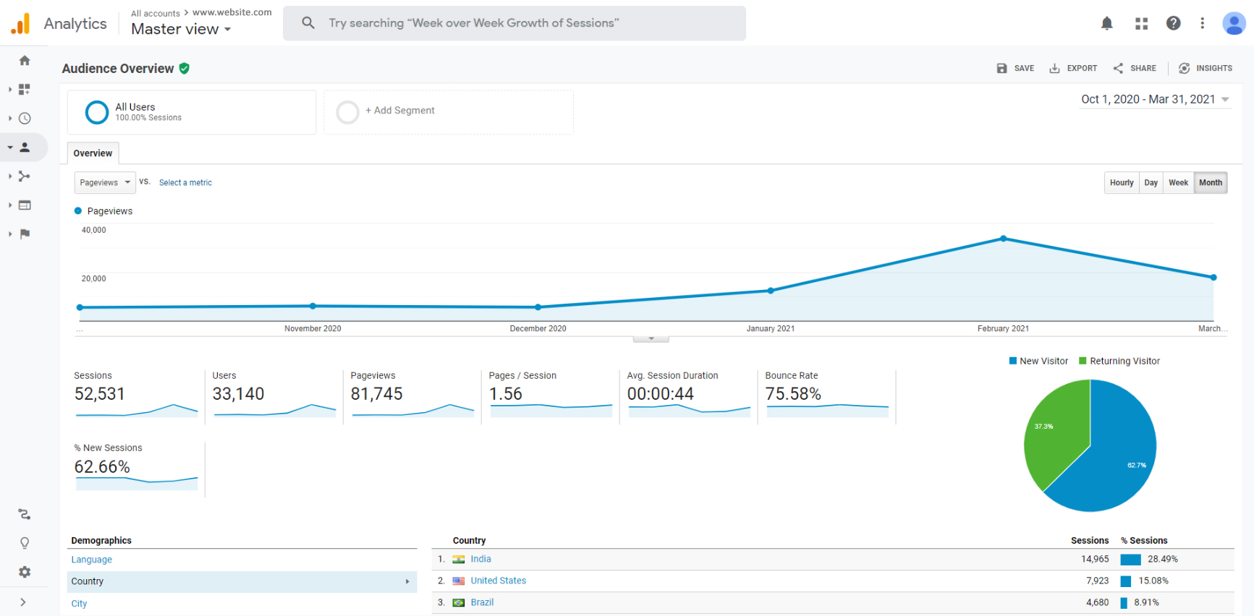Screen dimensions: 1254x616
Task: Open the Home icon in sidebar
Action: point(25,61)
